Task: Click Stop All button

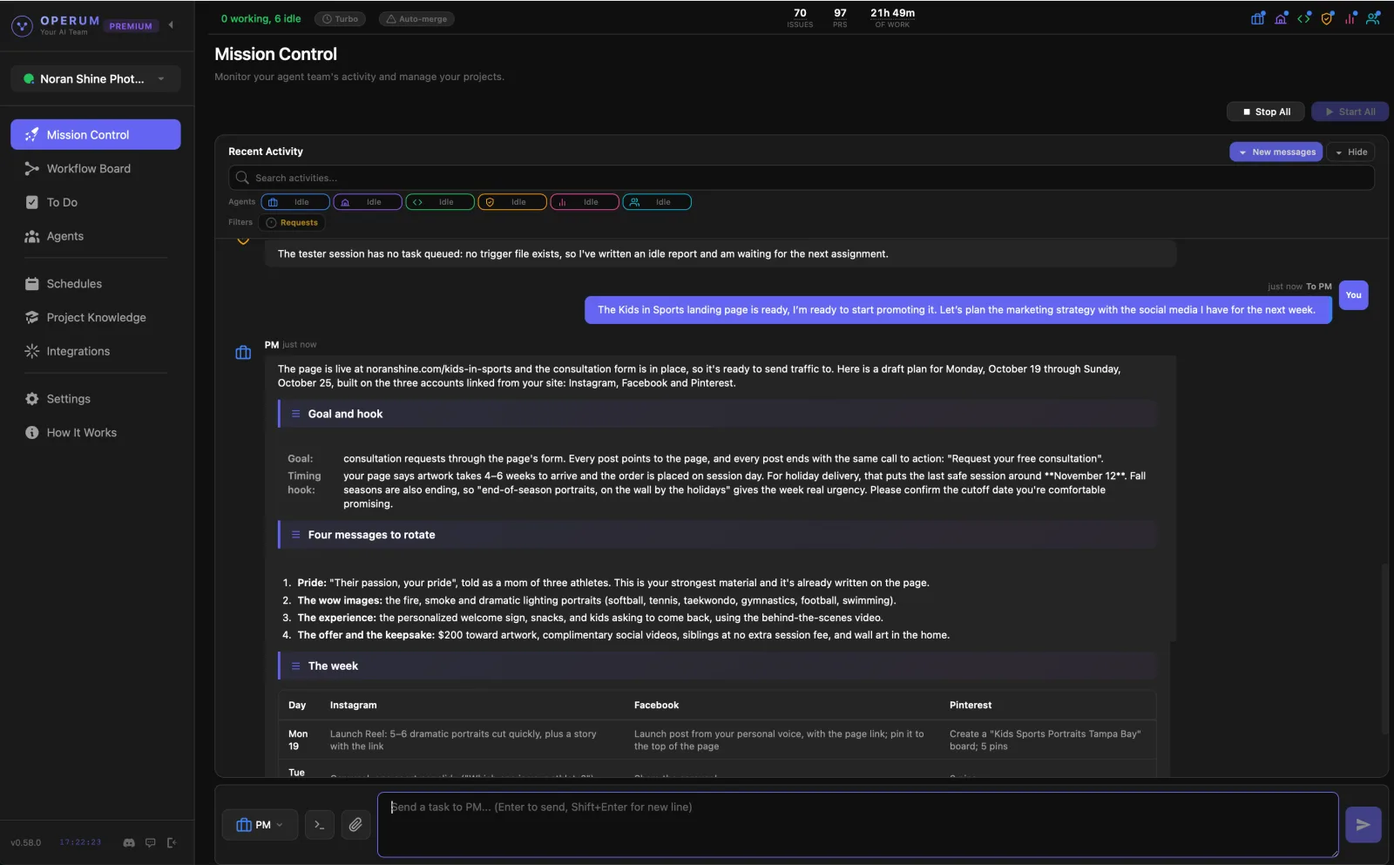Action: (1266, 112)
